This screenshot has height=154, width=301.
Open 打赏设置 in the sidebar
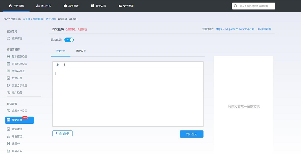point(17,78)
